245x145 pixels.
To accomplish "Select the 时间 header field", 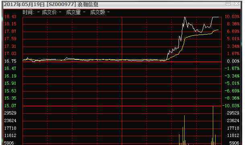I will (31, 12).
